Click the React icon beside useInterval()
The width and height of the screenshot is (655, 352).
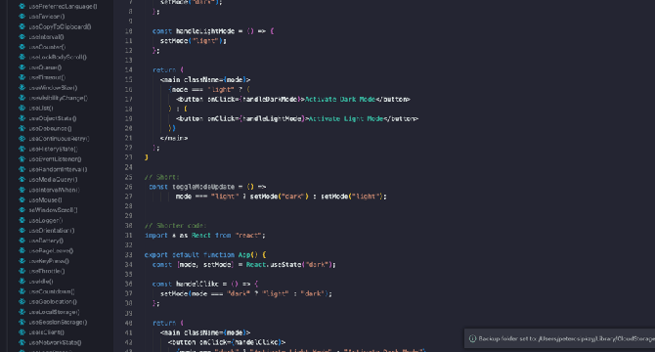22,37
